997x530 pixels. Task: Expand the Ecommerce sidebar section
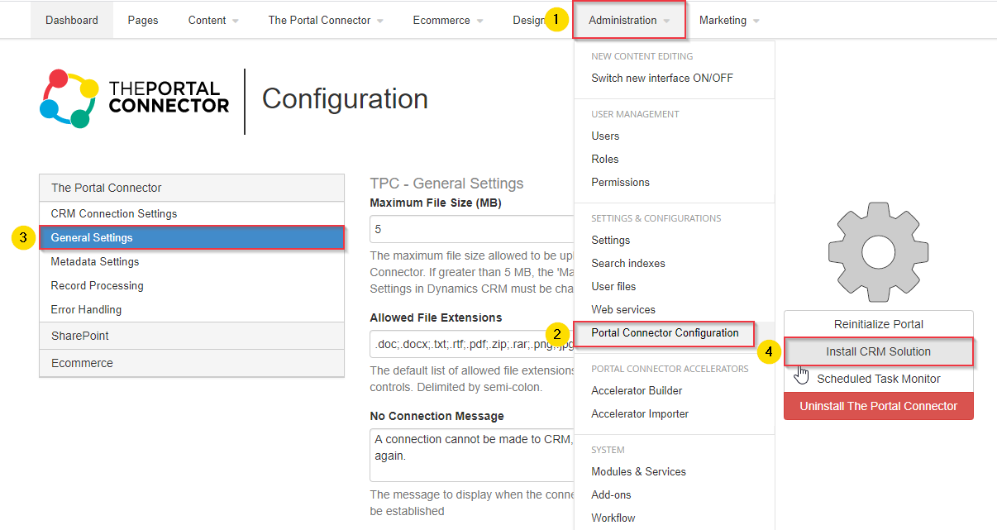[x=192, y=363]
